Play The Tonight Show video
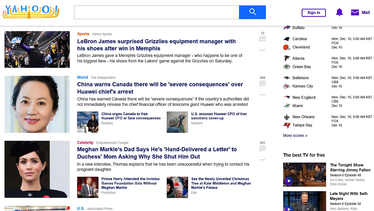The width and height of the screenshot is (374, 211). point(289,181)
